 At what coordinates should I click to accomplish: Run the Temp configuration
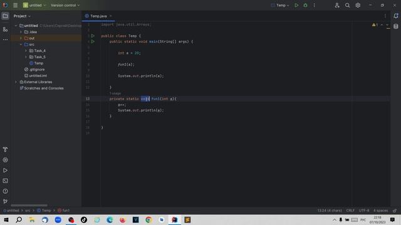(296, 5)
